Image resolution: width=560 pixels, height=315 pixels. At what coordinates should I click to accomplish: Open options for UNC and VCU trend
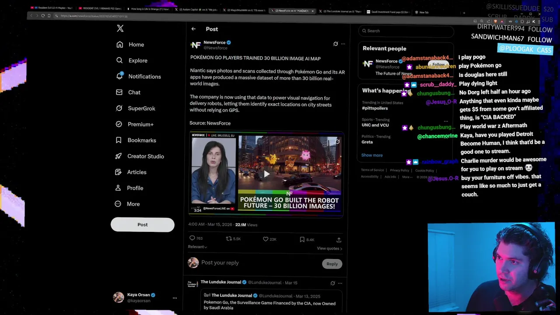(x=446, y=121)
